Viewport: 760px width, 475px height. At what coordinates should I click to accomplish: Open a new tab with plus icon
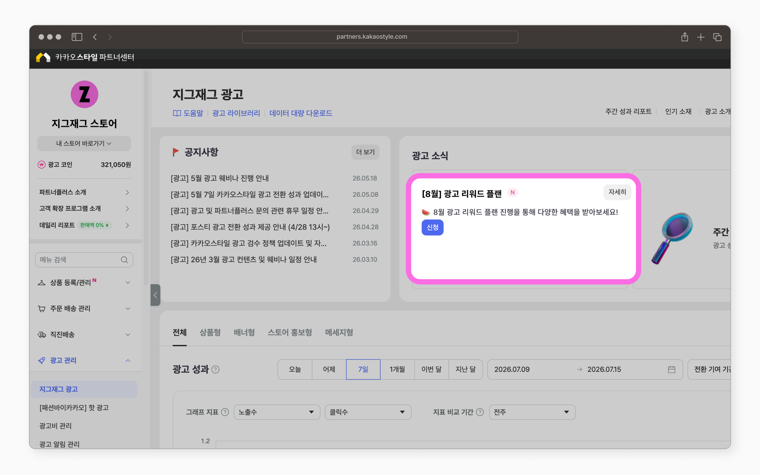(701, 37)
